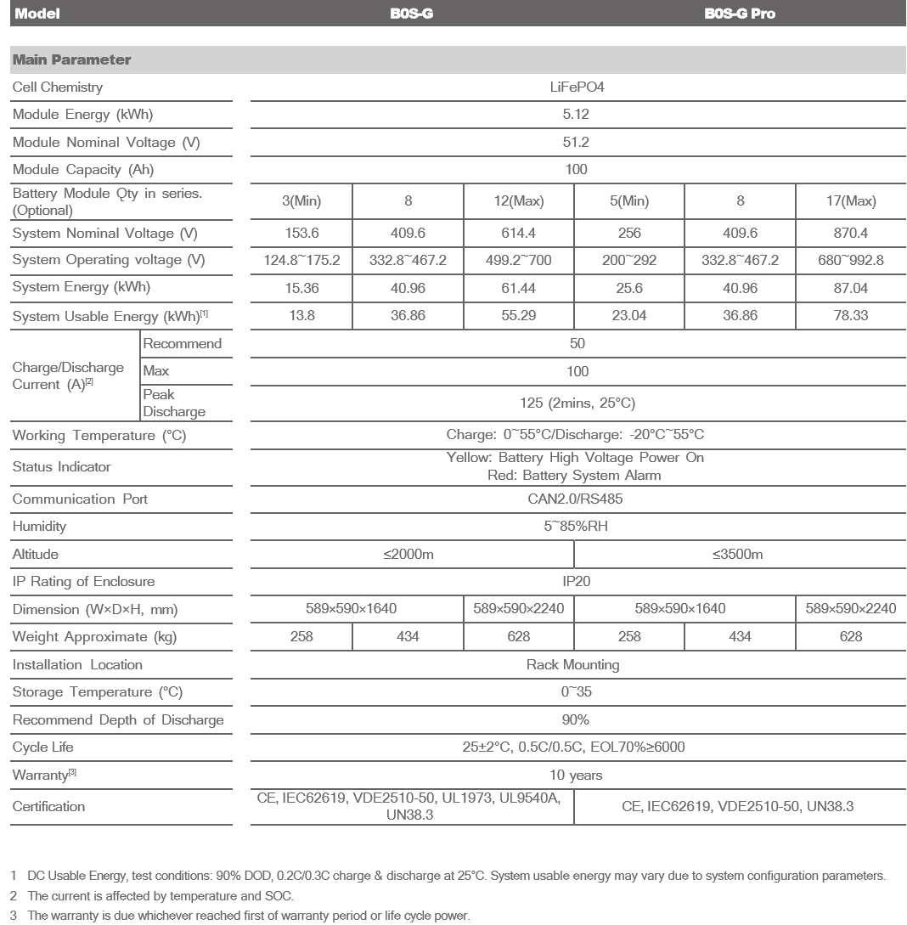
Task: Click the CAN2.0/RS485 communication value
Action: (x=575, y=499)
